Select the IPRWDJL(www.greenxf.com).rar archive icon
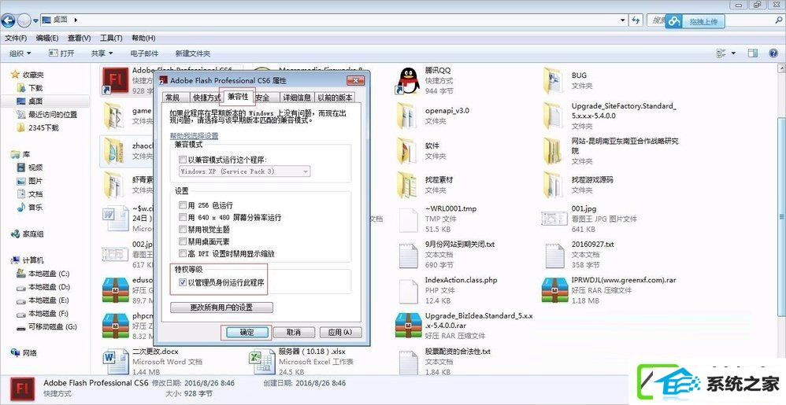Screen dimensions: 786x405 (x=554, y=290)
